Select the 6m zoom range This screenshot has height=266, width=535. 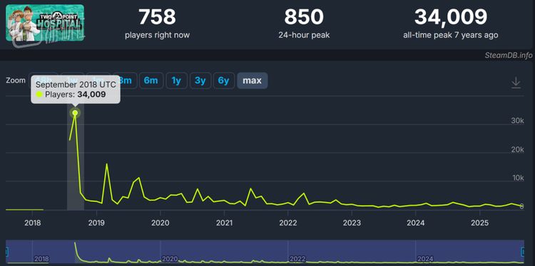(151, 80)
